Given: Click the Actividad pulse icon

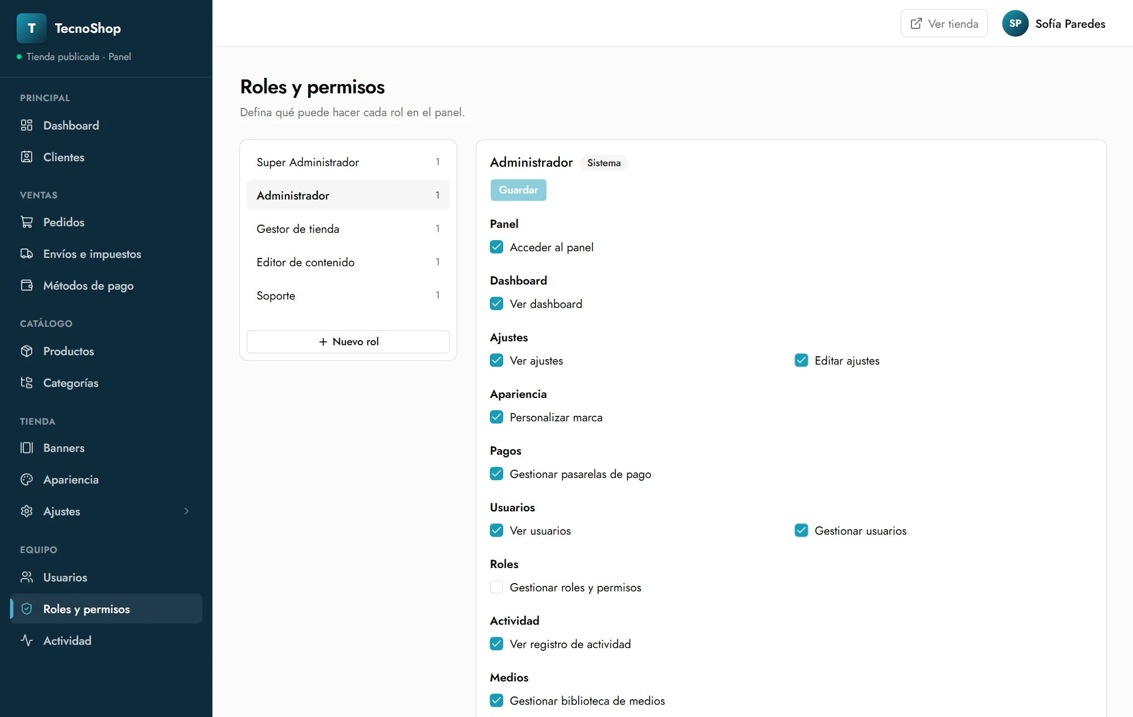Looking at the screenshot, I should click(x=27, y=640).
